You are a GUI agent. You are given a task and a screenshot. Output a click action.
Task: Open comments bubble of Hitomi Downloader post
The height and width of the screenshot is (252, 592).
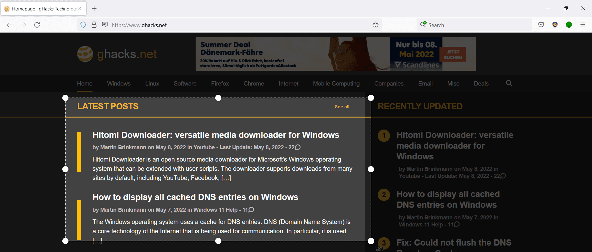(x=298, y=147)
